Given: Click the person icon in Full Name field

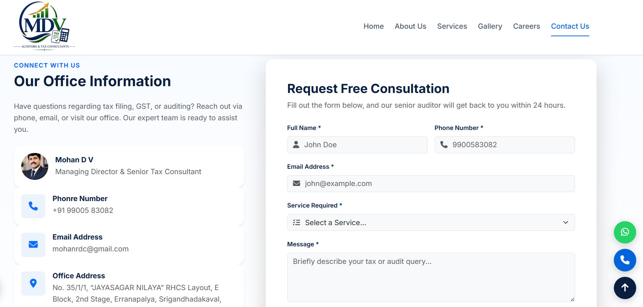Looking at the screenshot, I should tap(296, 145).
